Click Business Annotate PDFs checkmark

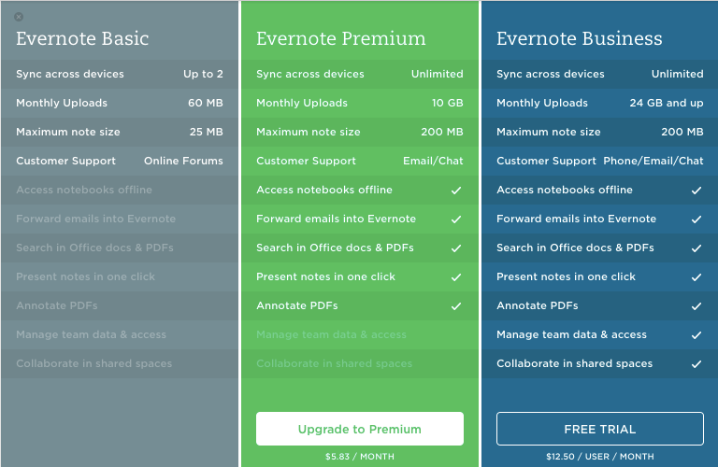tap(696, 306)
